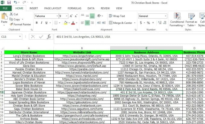Click the Select All corner triangle

(2, 48)
